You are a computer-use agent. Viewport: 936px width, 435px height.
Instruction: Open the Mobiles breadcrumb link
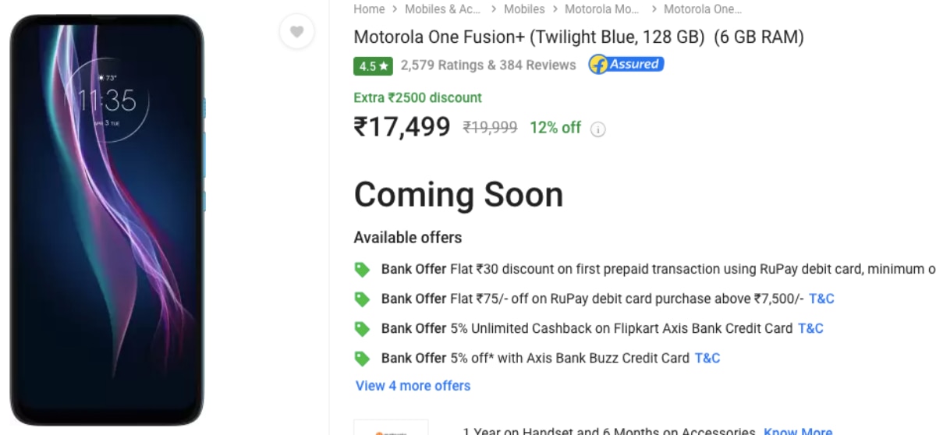pos(524,9)
